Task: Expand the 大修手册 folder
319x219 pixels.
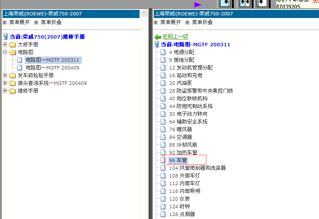Action: click(x=5, y=44)
